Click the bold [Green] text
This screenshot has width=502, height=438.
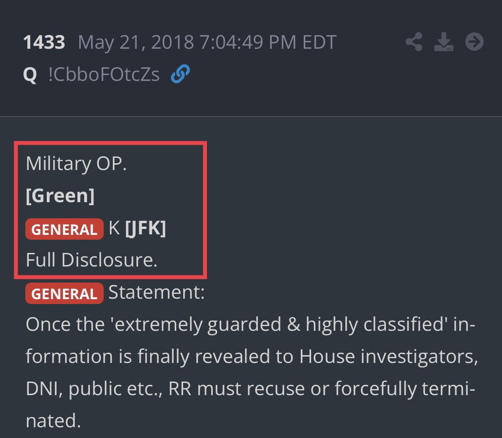60,196
